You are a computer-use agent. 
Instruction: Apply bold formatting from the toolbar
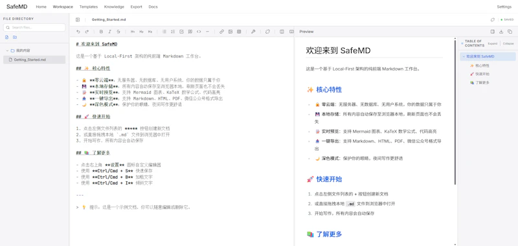[101, 32]
